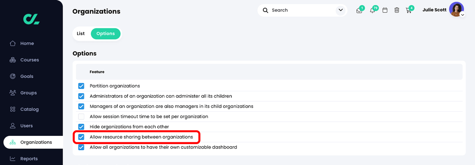Open the trash can icon
475x165 pixels.
tap(397, 10)
